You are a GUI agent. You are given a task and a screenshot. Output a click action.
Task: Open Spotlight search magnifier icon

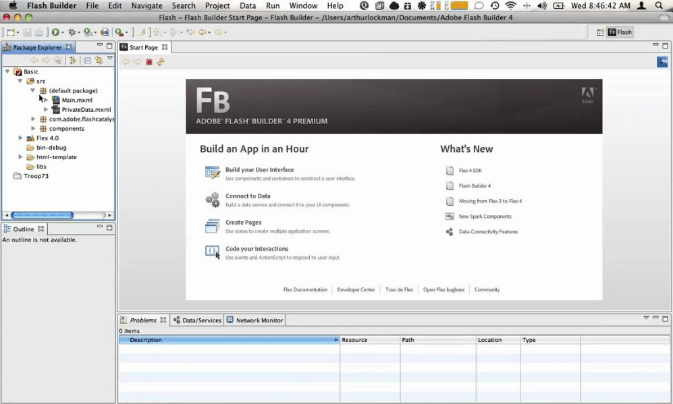click(659, 5)
